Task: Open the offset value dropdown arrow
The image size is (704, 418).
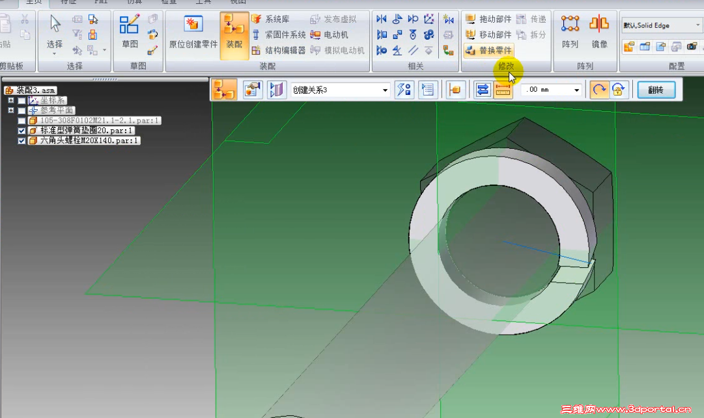Action: [x=577, y=90]
